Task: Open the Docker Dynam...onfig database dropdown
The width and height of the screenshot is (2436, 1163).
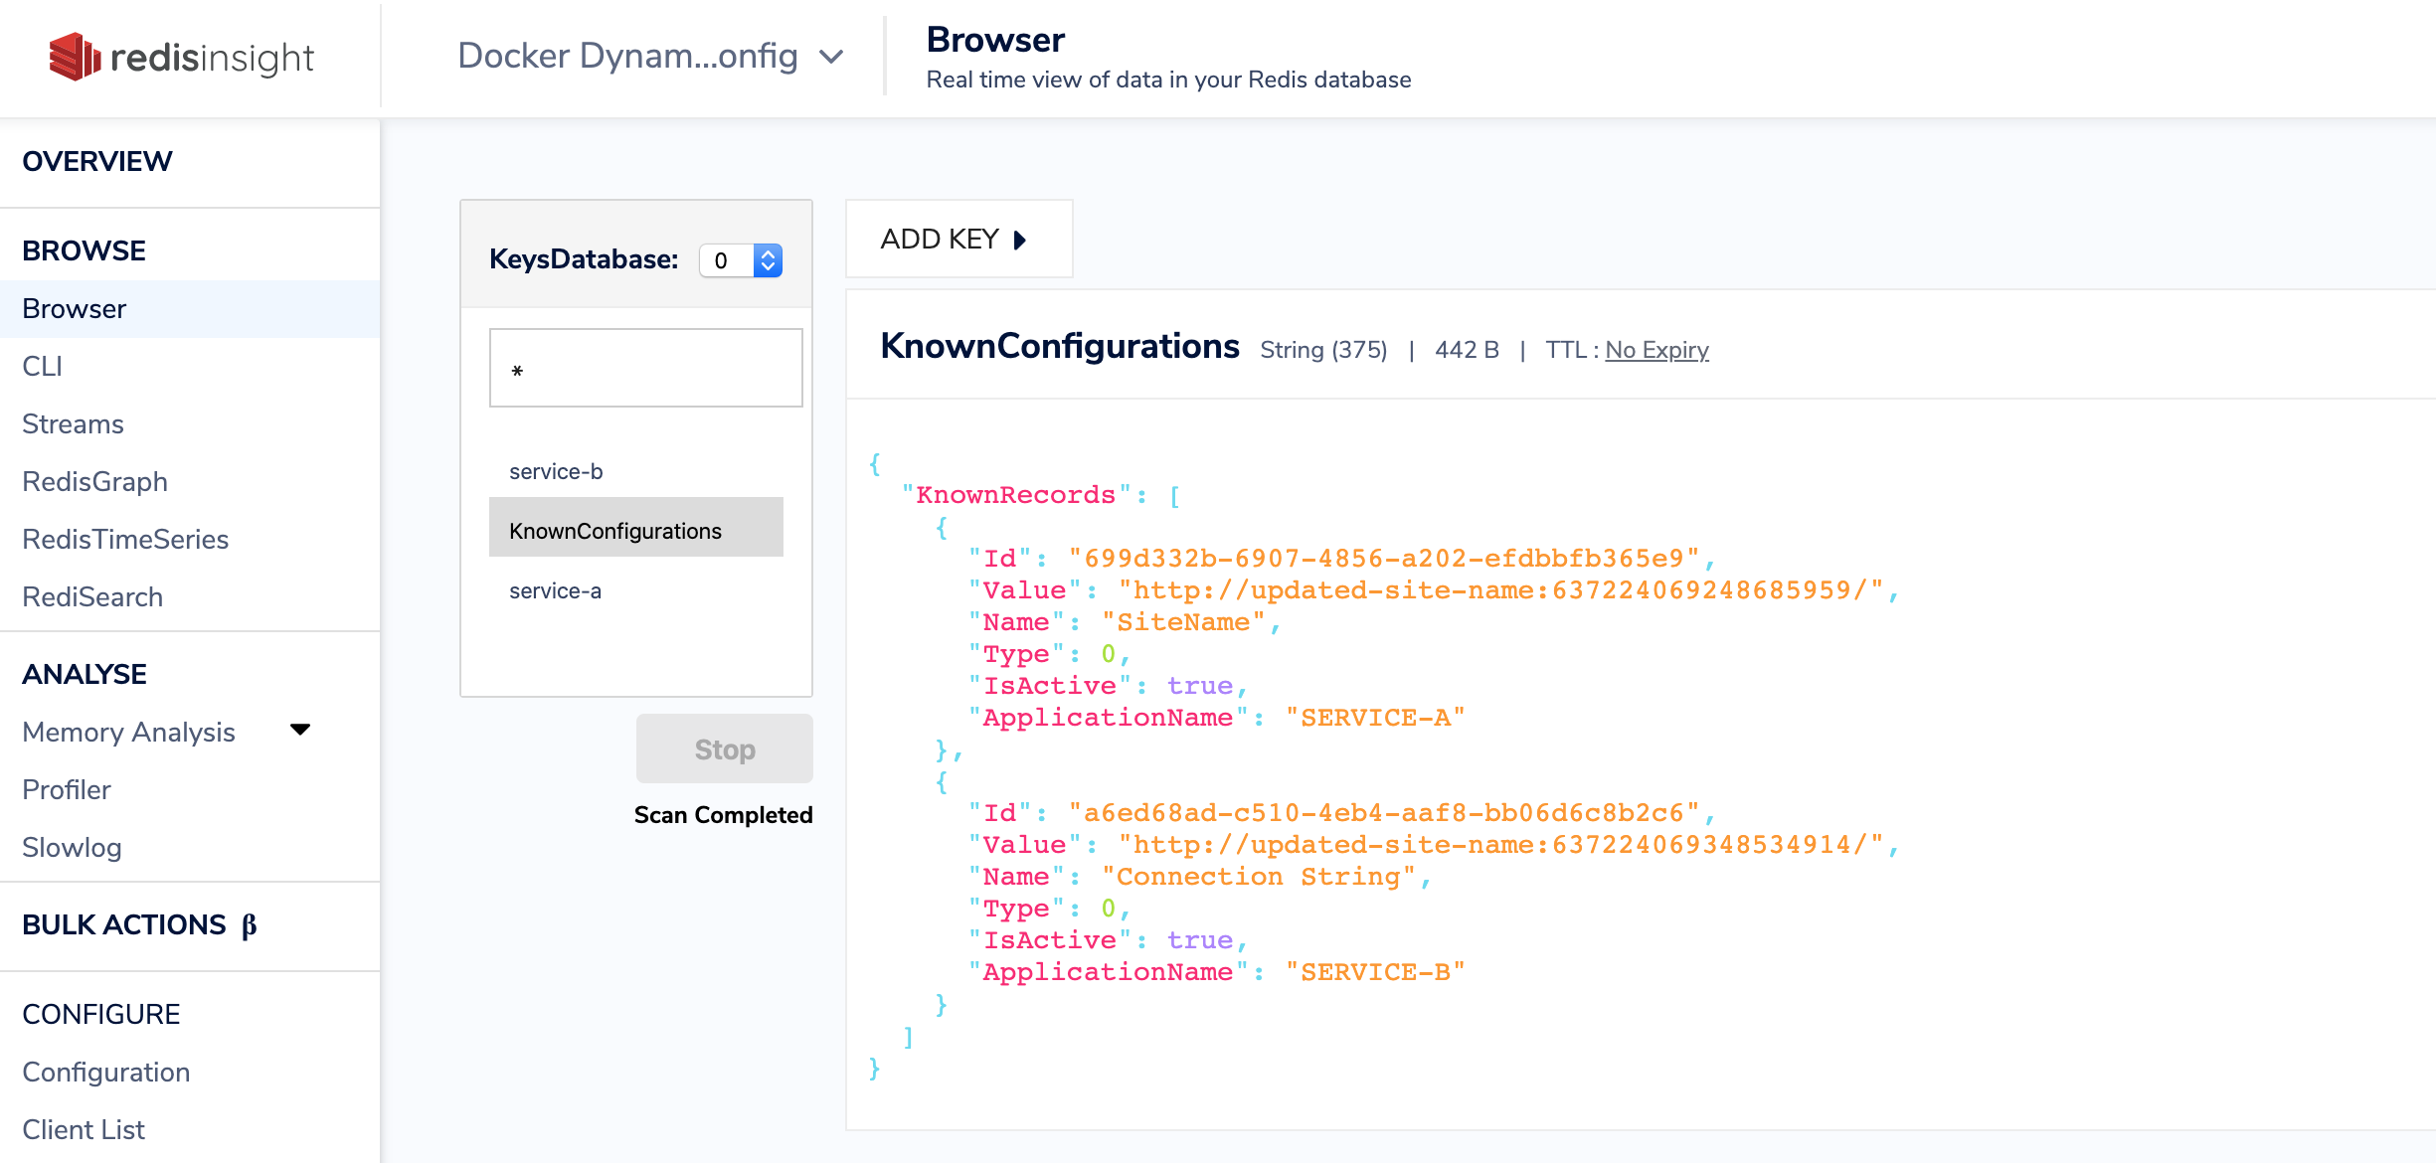Action: (651, 57)
